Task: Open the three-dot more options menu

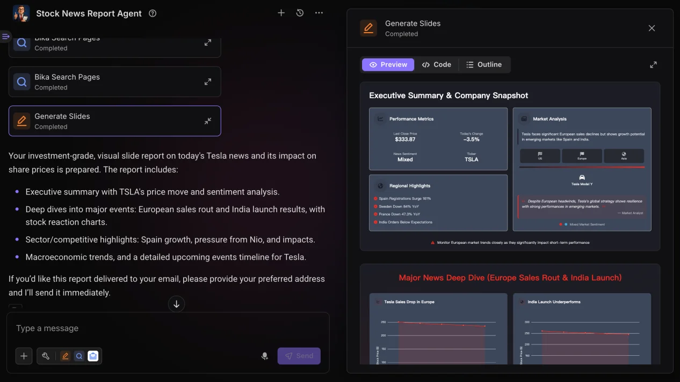Action: coord(319,13)
